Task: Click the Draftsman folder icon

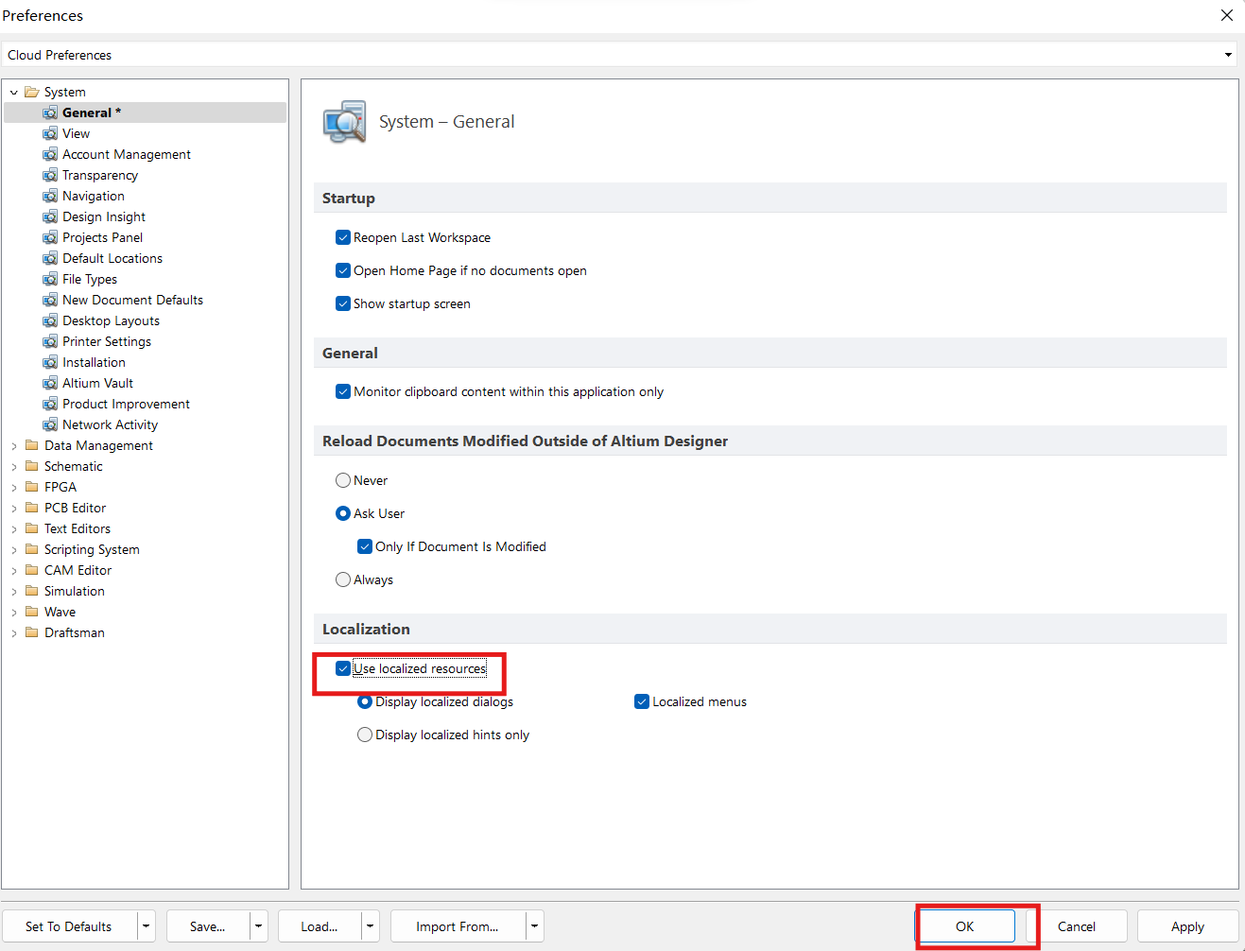Action: click(x=32, y=632)
